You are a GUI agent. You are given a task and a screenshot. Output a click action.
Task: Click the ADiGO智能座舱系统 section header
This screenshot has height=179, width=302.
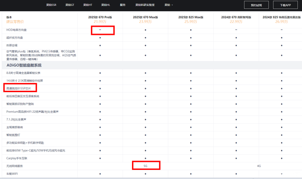tap(24, 65)
